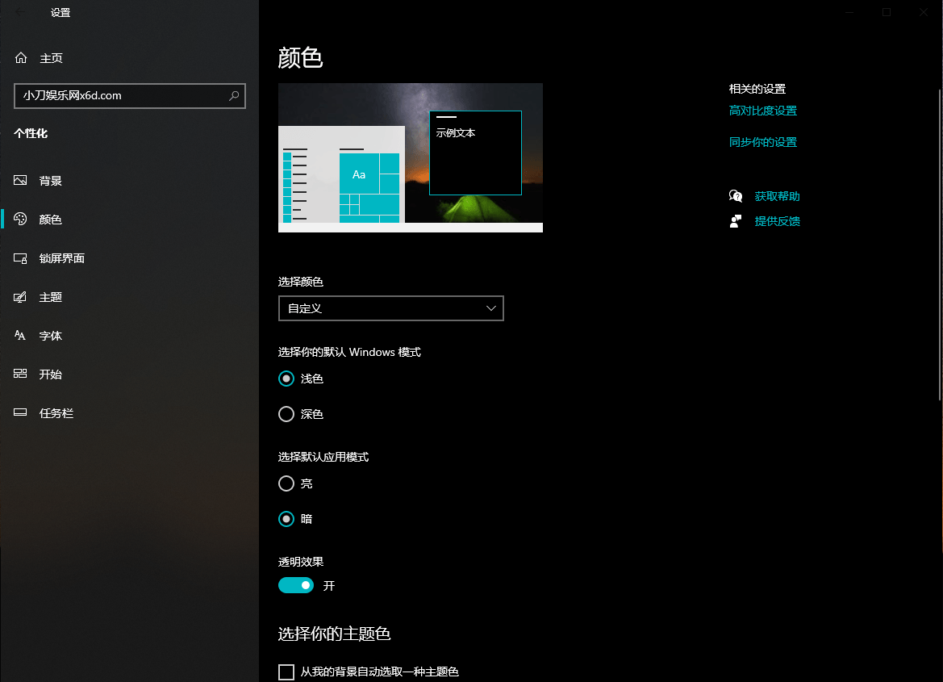Open the 背景 (Background) personalization section
The image size is (943, 682).
[51, 180]
